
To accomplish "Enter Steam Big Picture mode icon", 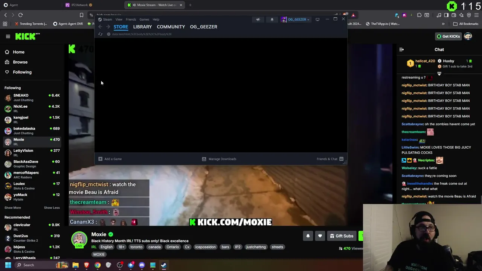I will click(x=317, y=20).
